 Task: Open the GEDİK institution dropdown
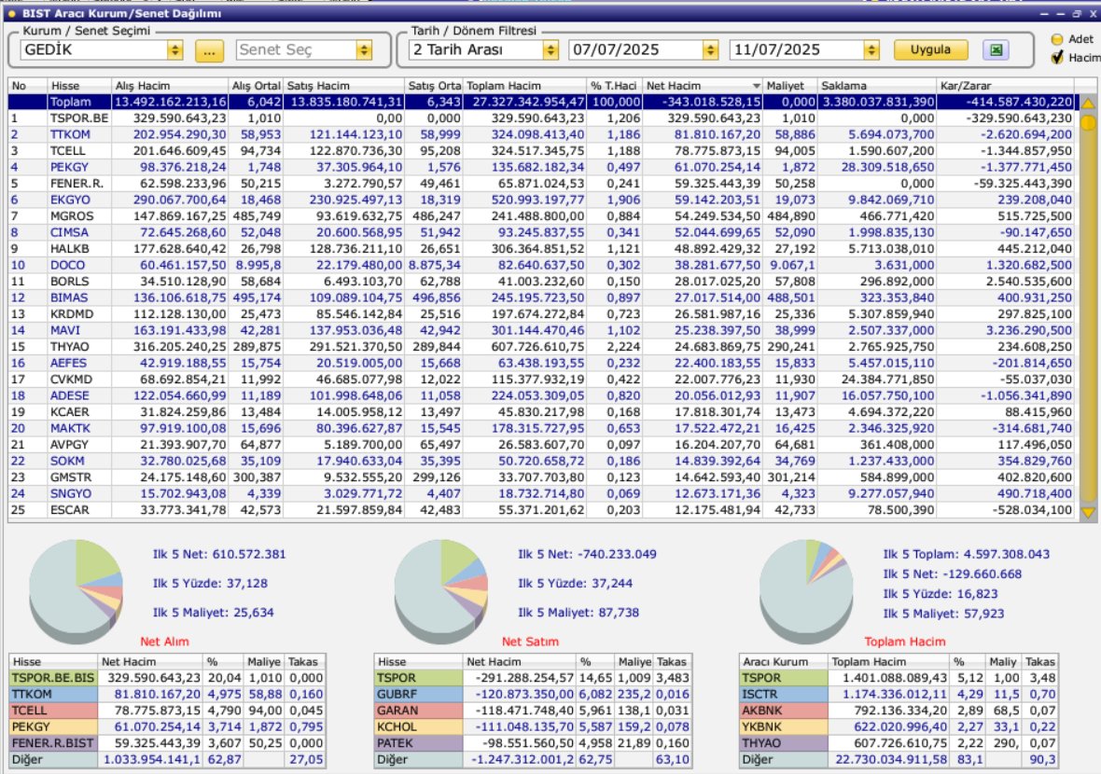tap(174, 49)
